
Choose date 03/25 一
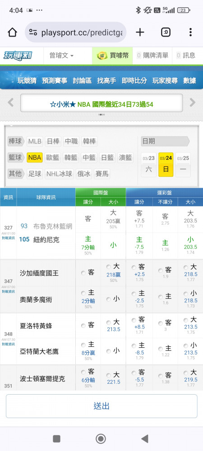(183, 165)
